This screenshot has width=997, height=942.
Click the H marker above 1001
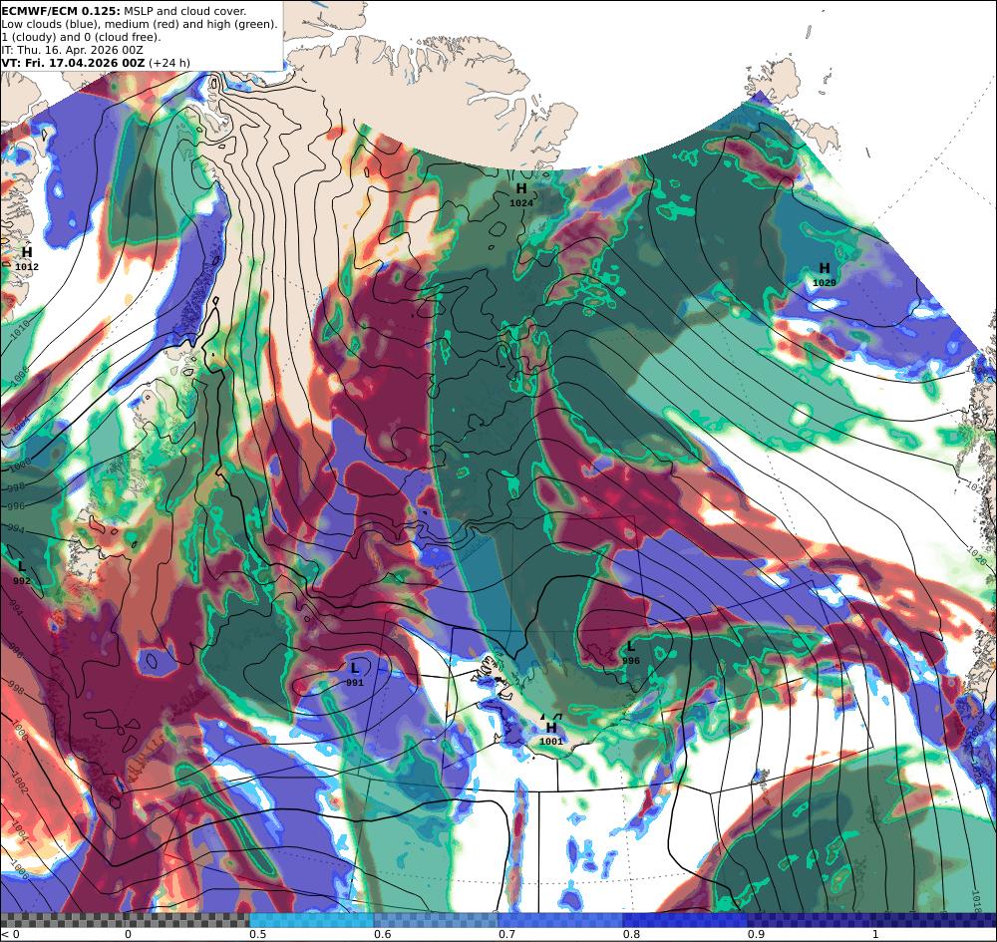point(551,727)
